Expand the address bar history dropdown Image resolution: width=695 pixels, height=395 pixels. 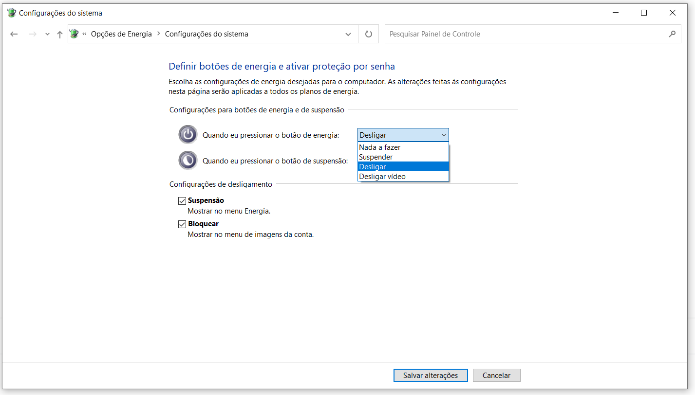coord(348,34)
